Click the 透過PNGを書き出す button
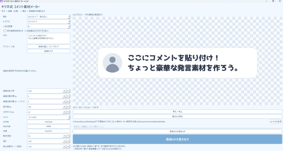 (x=177, y=131)
